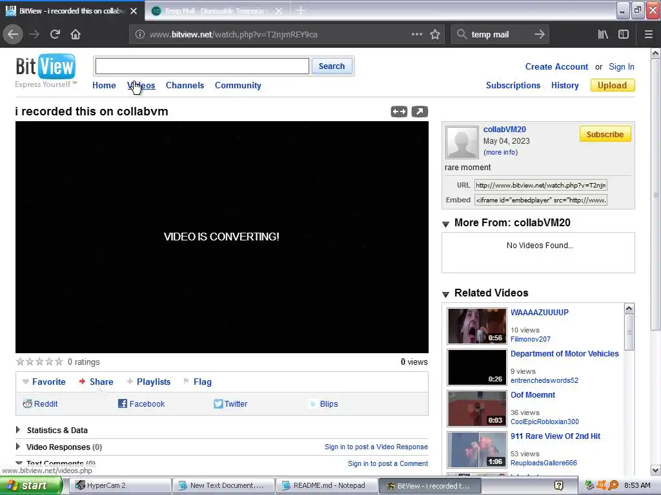This screenshot has width=661, height=495.
Task: Click the browser Forward arrow button
Action: [34, 34]
